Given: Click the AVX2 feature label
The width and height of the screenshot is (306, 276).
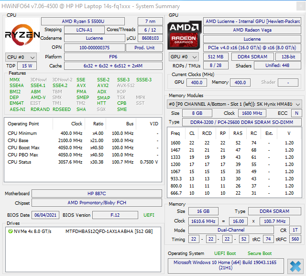Looking at the screenshot, I should point(103,86).
